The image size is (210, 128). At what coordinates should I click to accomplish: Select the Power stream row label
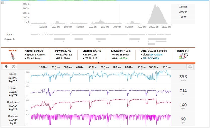click(13, 88)
